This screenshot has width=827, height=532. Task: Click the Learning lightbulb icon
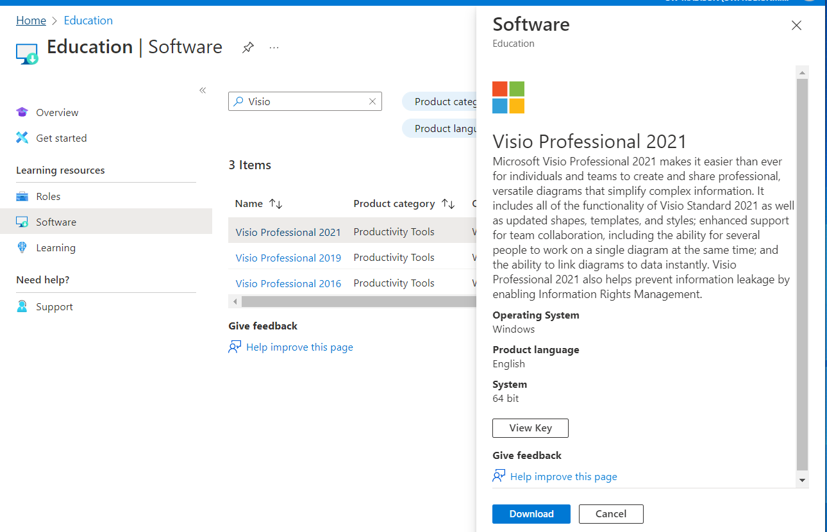coord(22,247)
